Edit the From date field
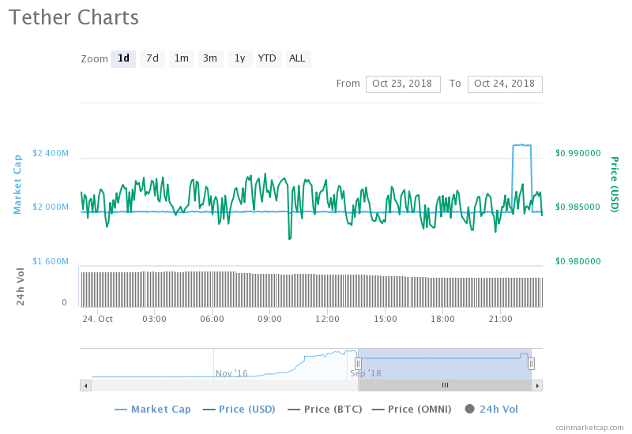 [x=403, y=84]
